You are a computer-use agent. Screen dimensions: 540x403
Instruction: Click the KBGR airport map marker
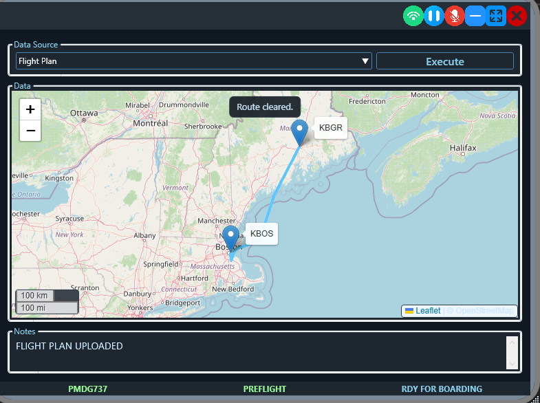pyautogui.click(x=300, y=131)
